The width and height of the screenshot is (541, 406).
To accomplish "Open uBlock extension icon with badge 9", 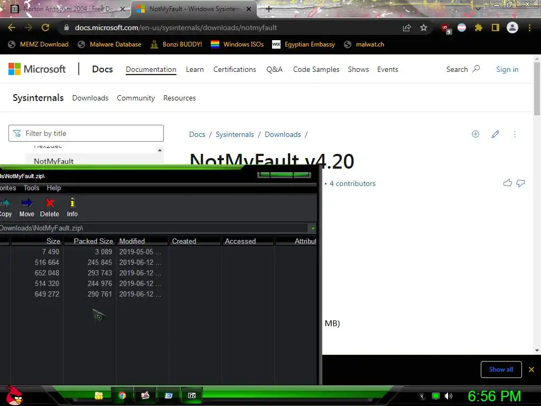I will (x=445, y=29).
